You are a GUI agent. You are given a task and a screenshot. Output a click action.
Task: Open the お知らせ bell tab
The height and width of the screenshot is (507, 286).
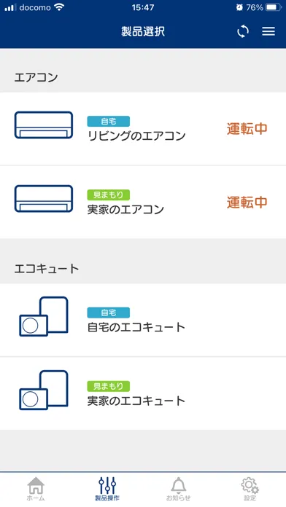tap(179, 489)
